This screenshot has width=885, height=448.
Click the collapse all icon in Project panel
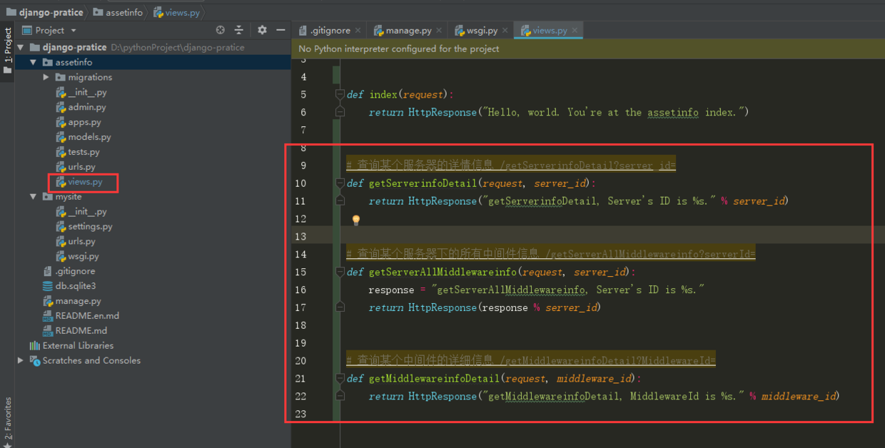tap(239, 30)
